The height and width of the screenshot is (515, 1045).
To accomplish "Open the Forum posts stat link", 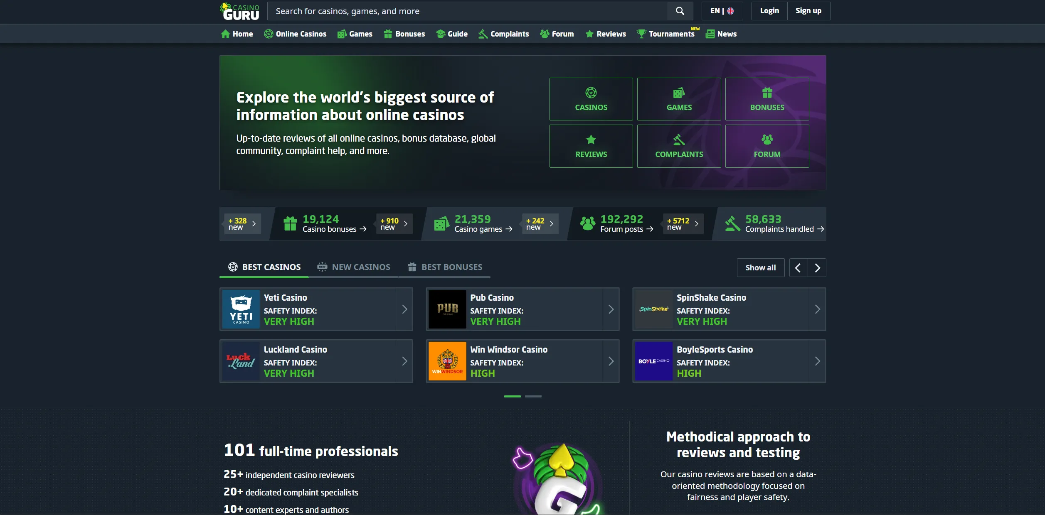I will click(627, 229).
